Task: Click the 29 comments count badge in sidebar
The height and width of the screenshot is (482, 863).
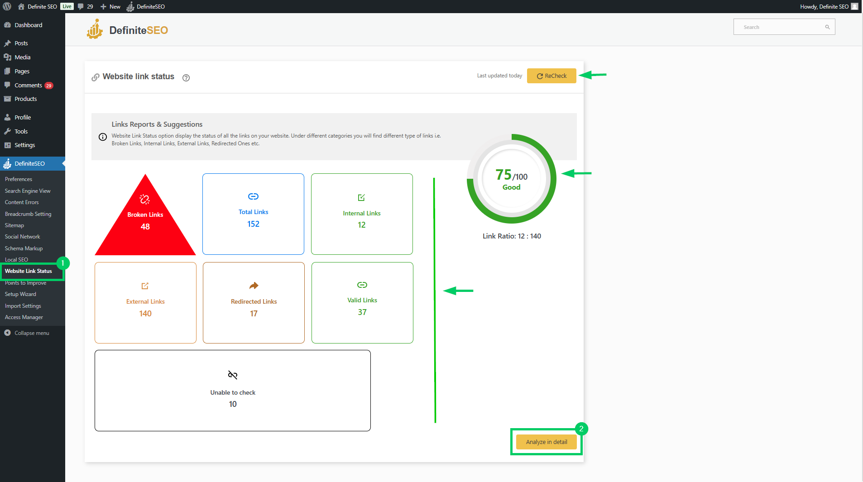Action: [x=49, y=86]
